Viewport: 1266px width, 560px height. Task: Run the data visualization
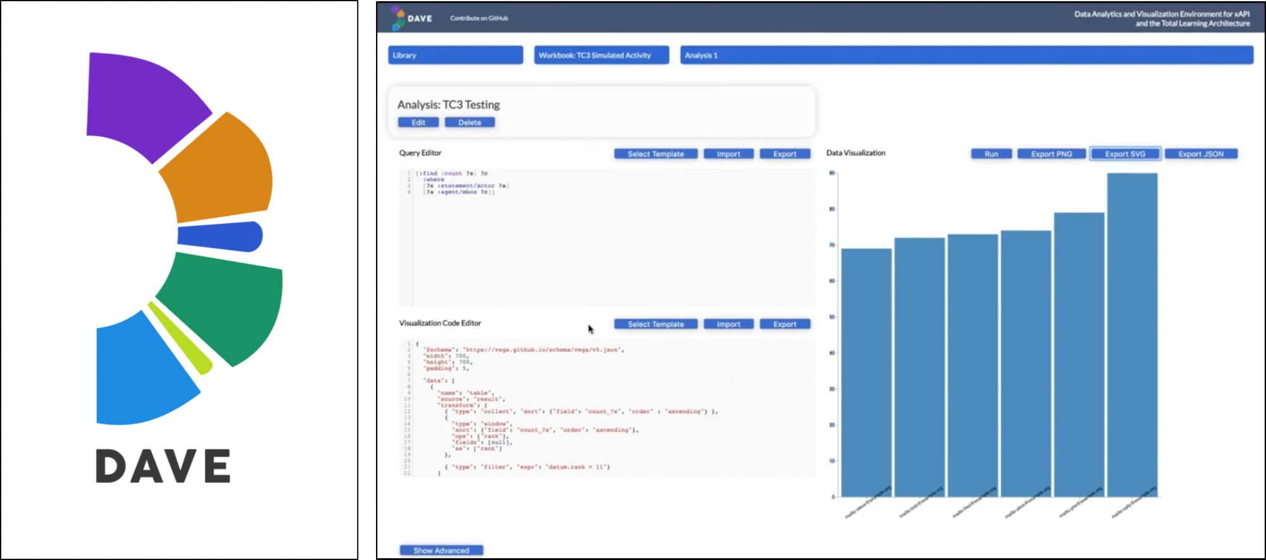tap(991, 154)
